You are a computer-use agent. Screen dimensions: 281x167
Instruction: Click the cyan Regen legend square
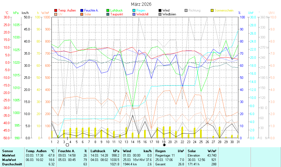pos(134,10)
